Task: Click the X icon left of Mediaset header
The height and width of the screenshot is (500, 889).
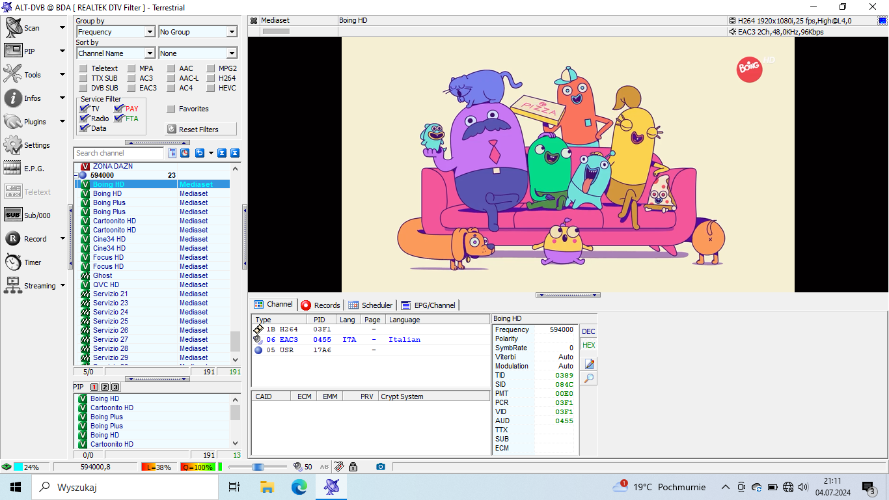Action: tap(254, 21)
